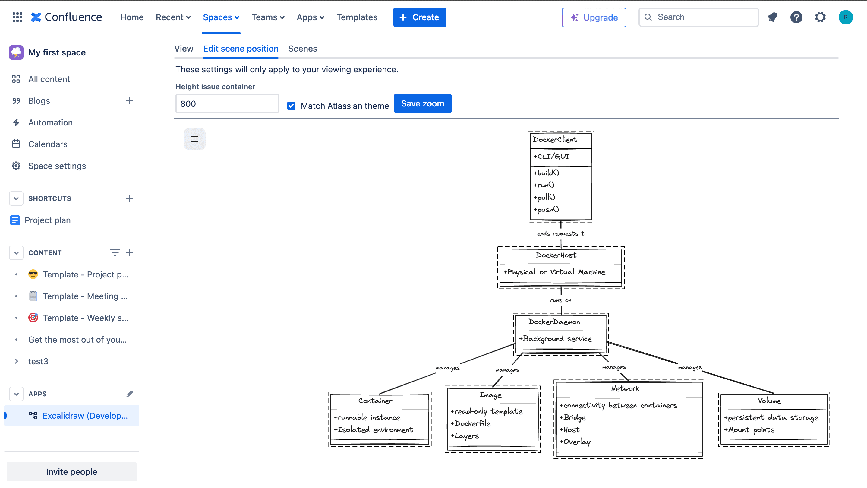Open the help question mark icon
The image size is (867, 488).
click(x=796, y=17)
